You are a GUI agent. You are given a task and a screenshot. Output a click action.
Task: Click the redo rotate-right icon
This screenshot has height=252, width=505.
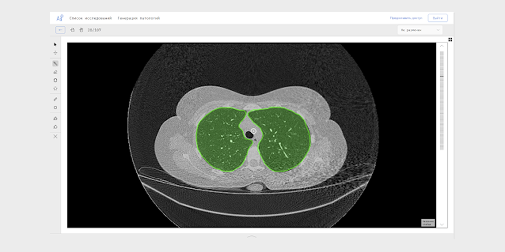81,30
